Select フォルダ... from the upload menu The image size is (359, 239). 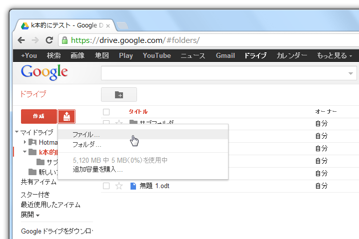(143, 144)
